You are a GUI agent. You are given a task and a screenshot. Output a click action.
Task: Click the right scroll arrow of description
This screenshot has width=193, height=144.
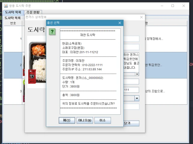(x=137, y=74)
